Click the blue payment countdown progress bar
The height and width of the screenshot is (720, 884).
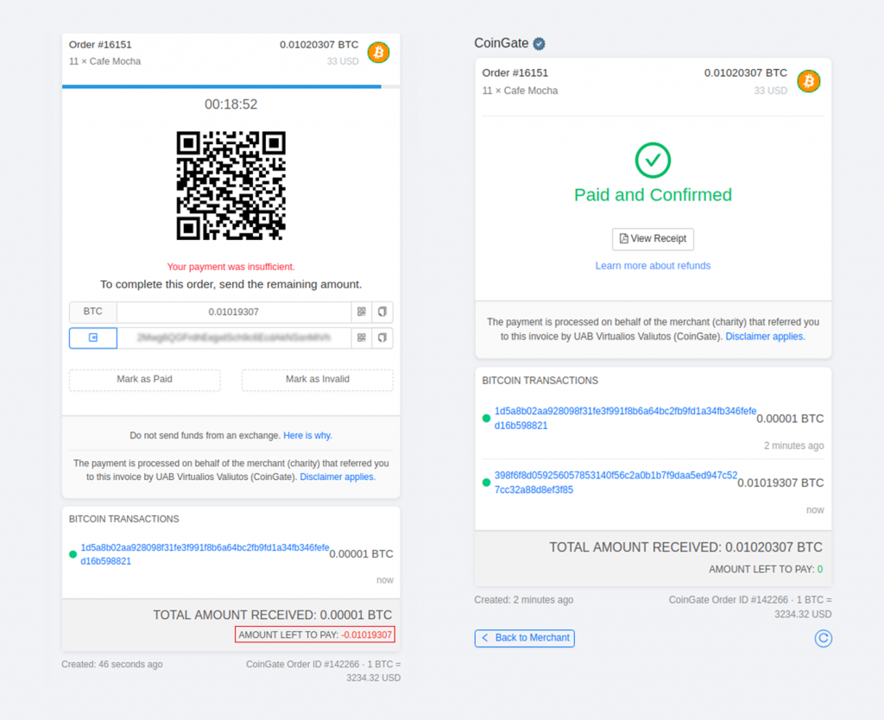pos(222,87)
